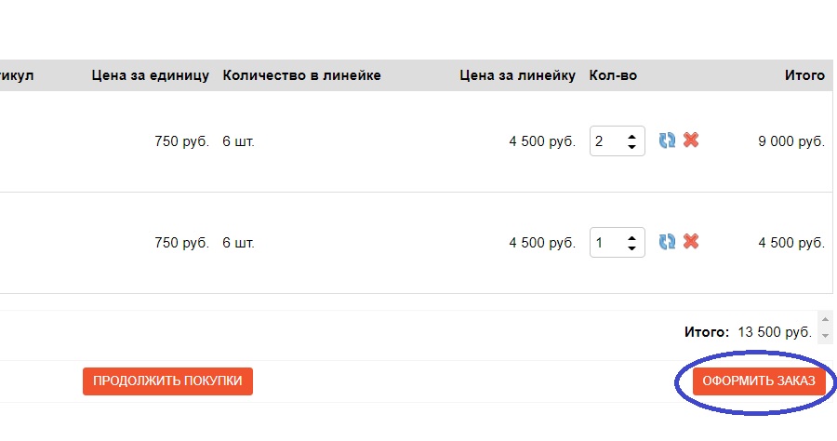Click the Итого column header
This screenshot has height=441, width=837.
tap(804, 75)
